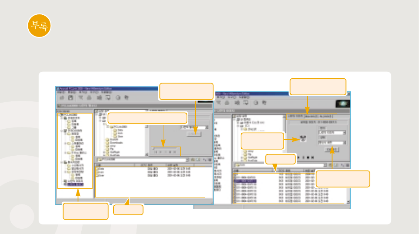Click the scroll-down arrow of right window file list

click(x=348, y=202)
